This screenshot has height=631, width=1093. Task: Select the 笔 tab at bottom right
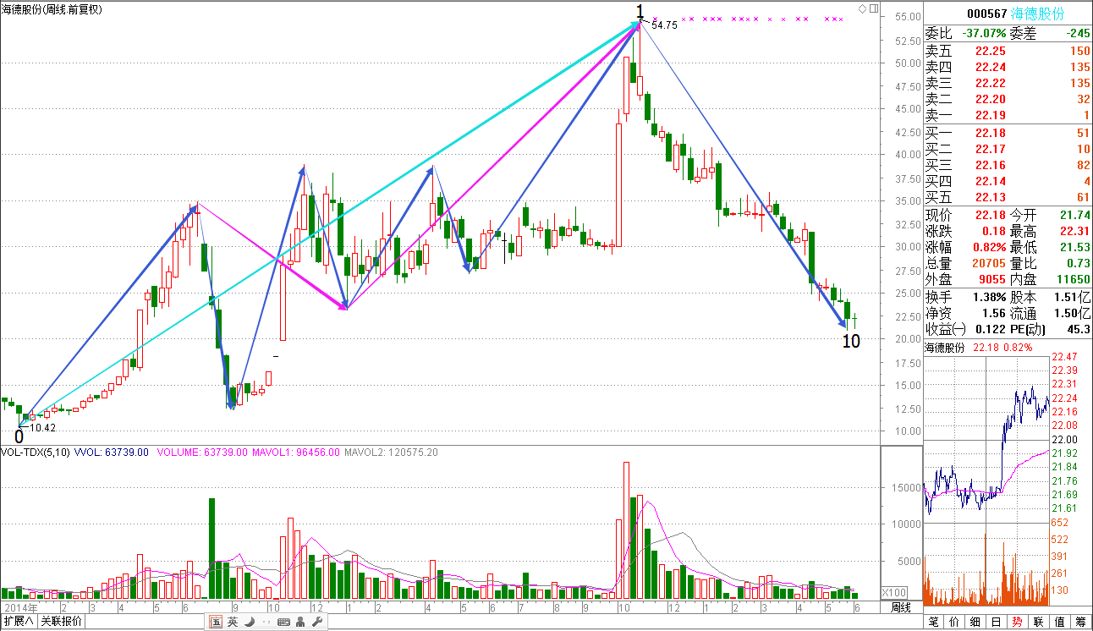tap(933, 622)
